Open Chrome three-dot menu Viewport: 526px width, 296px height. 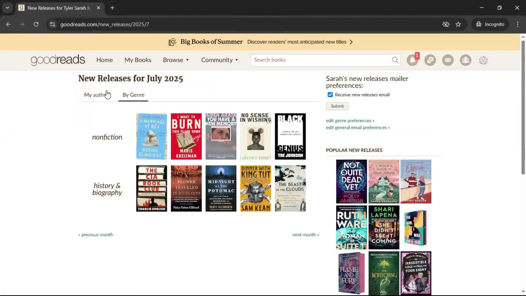[x=518, y=24]
